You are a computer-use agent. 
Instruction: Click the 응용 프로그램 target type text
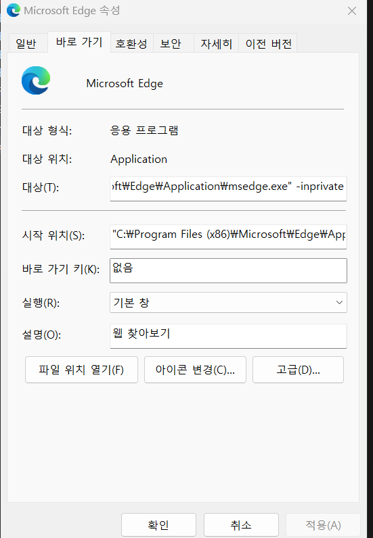pyautogui.click(x=144, y=130)
